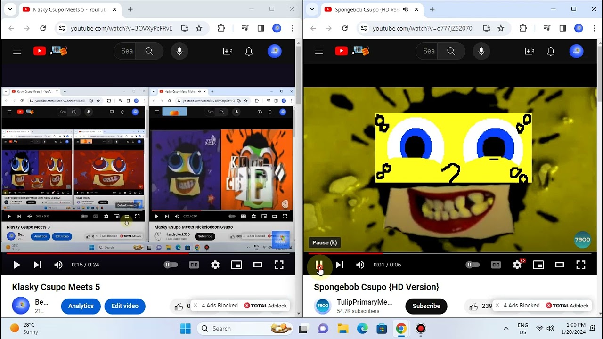The image size is (603, 339).
Task: Click Edit video button
Action: 125,306
